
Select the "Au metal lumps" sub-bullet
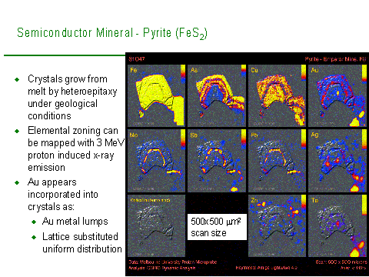(75, 222)
